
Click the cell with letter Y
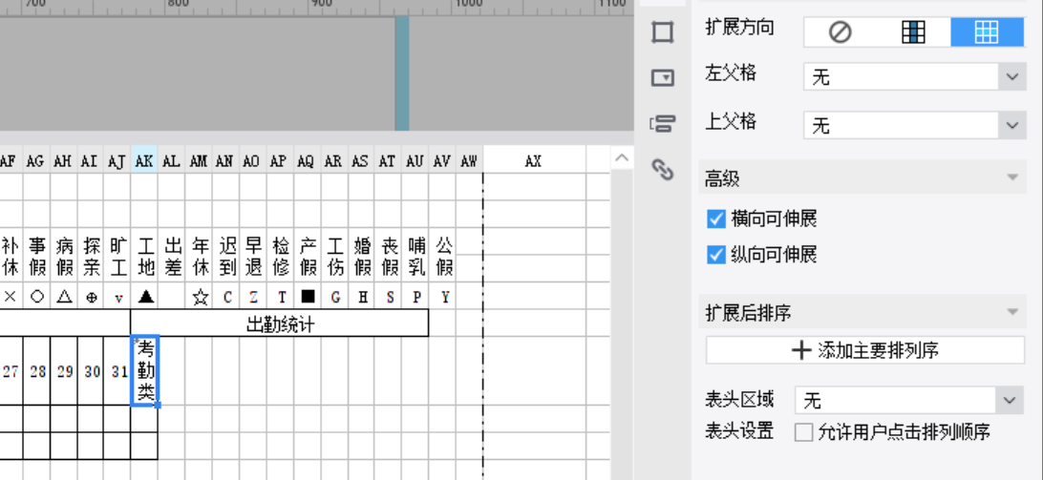[442, 298]
